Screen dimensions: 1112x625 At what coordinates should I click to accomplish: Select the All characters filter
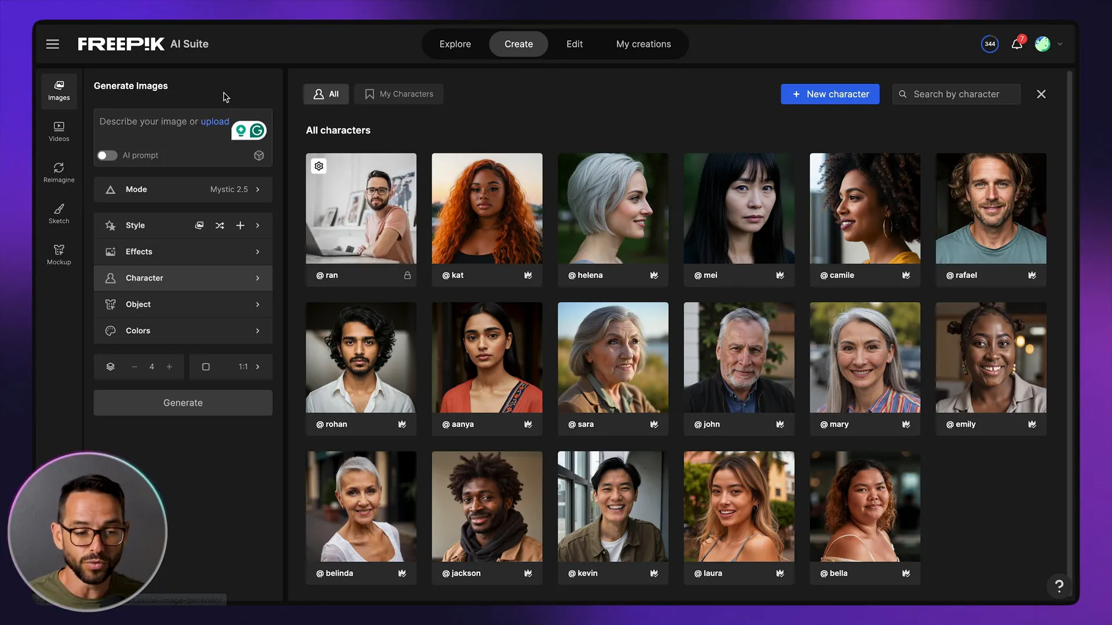point(326,94)
